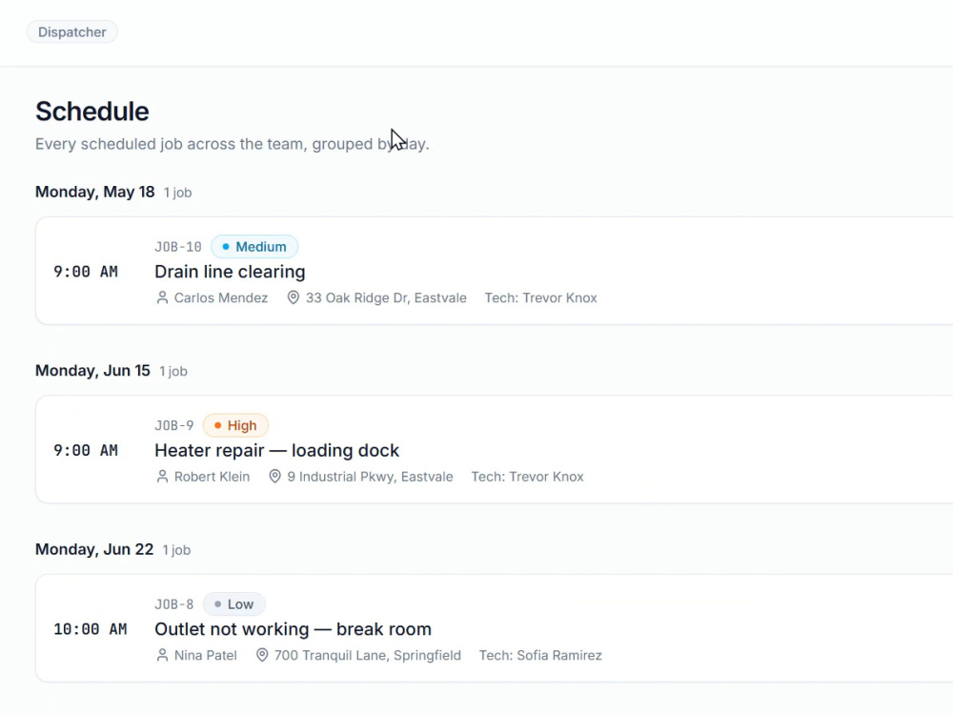The width and height of the screenshot is (953, 715).
Task: Click the 1 job count beside Jun 22
Action: click(176, 550)
